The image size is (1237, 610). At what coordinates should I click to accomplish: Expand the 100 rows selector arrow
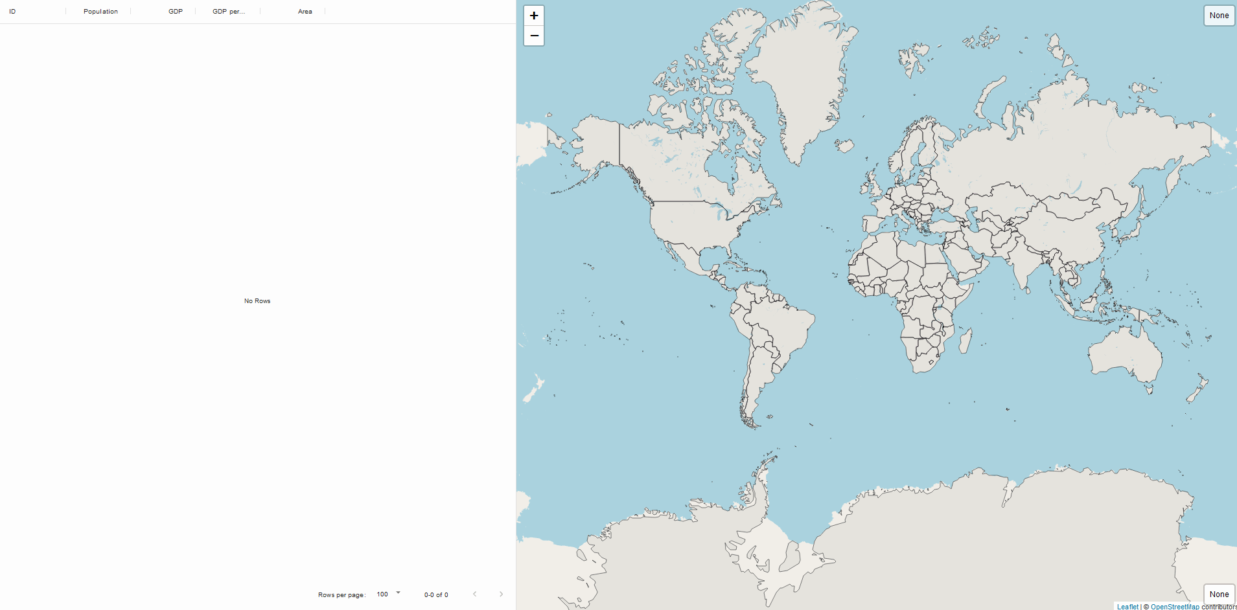tap(399, 592)
